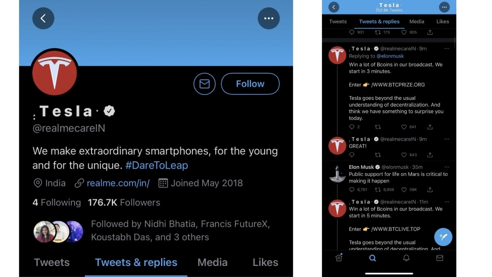
Task: Tap the back arrow on the large profile header
Action: [x=43, y=18]
